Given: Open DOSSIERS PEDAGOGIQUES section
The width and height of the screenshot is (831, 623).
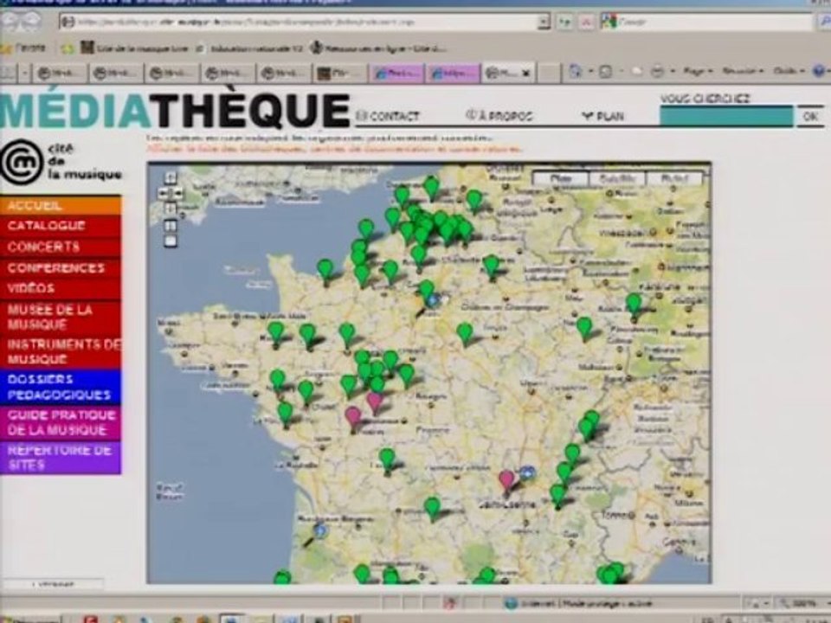Looking at the screenshot, I should (x=61, y=387).
